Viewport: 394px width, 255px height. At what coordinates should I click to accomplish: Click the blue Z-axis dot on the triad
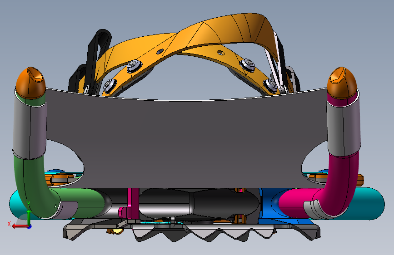(x=30, y=226)
